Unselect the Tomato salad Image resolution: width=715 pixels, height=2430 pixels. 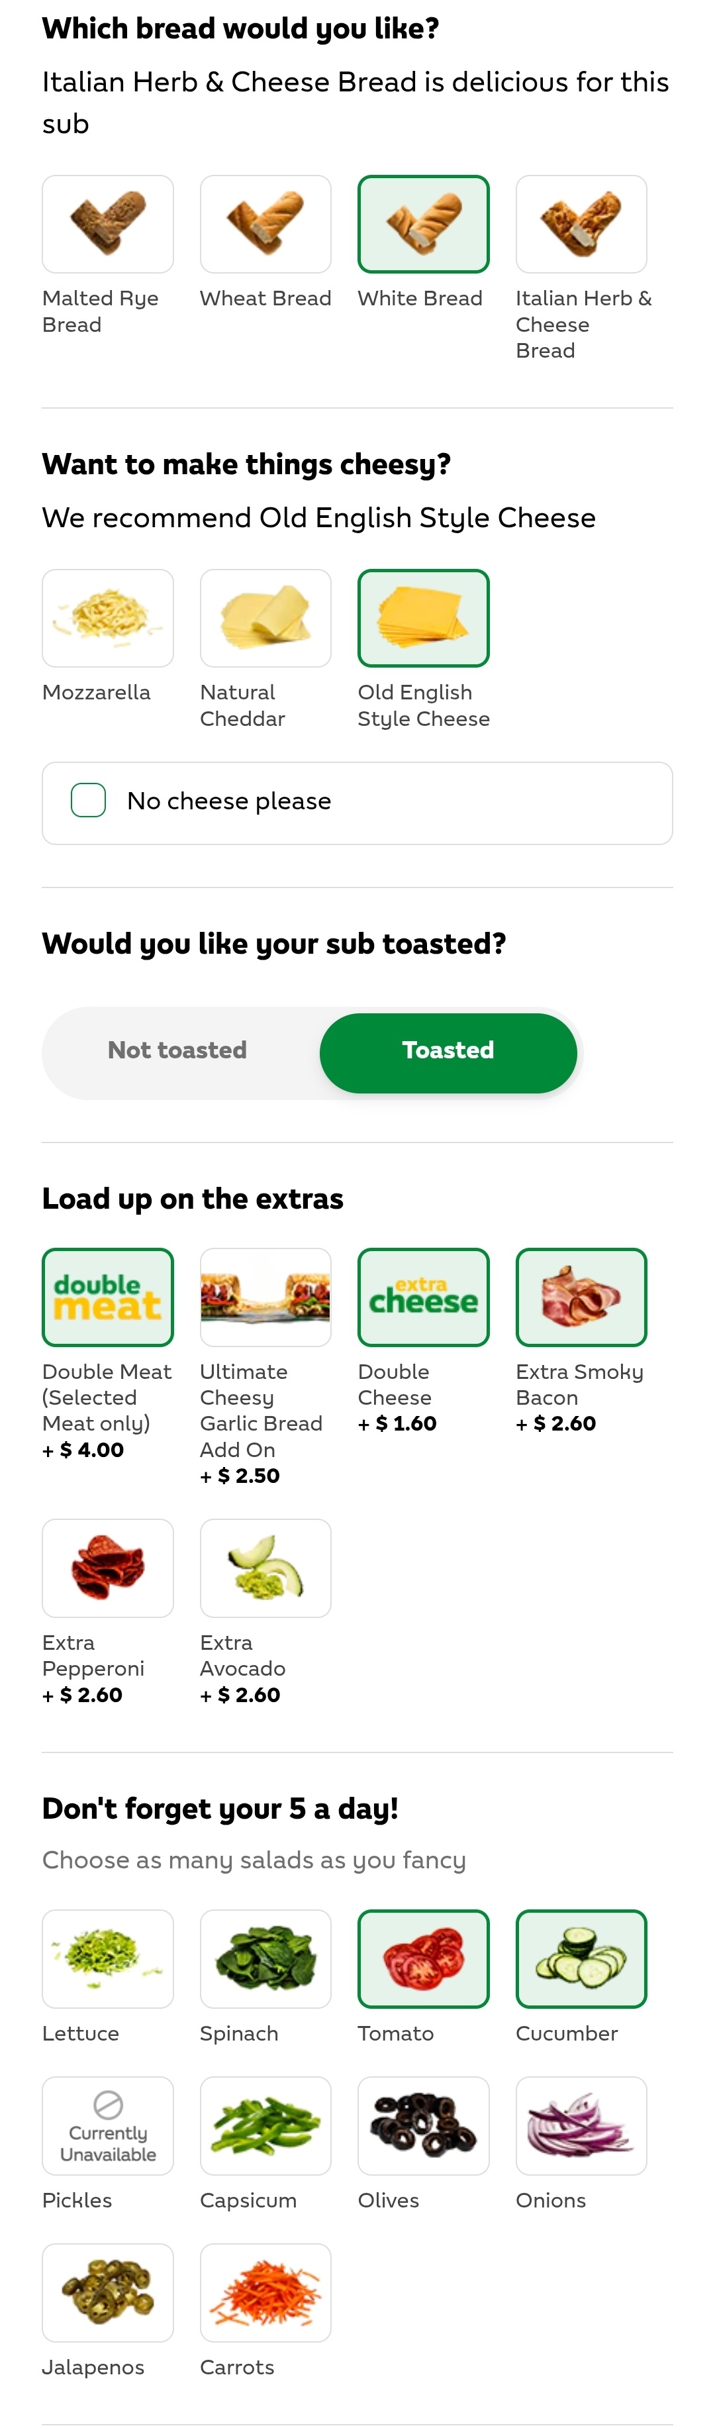[x=424, y=1959]
